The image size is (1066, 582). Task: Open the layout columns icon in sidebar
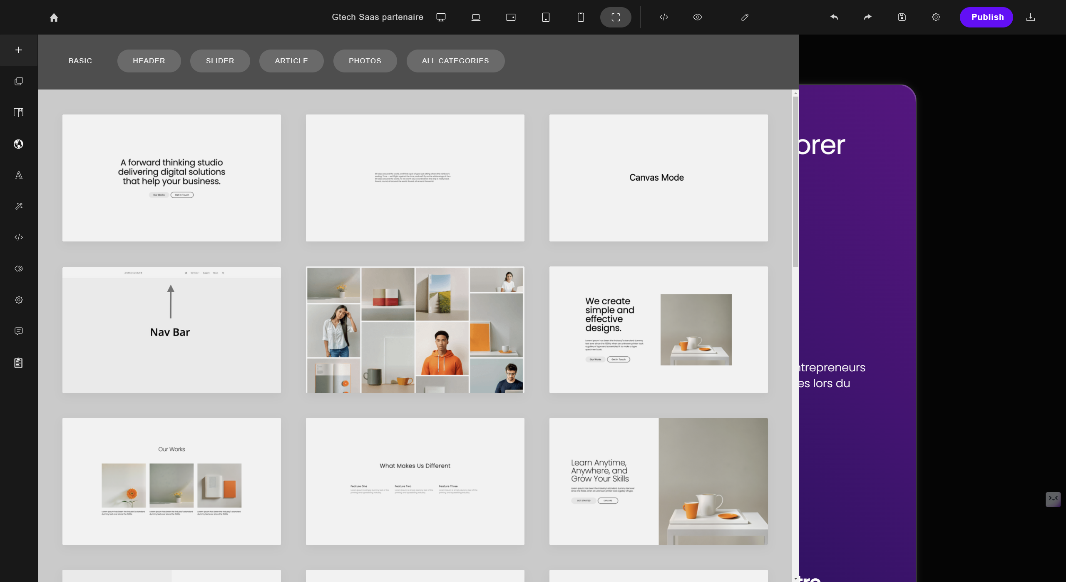pos(19,112)
